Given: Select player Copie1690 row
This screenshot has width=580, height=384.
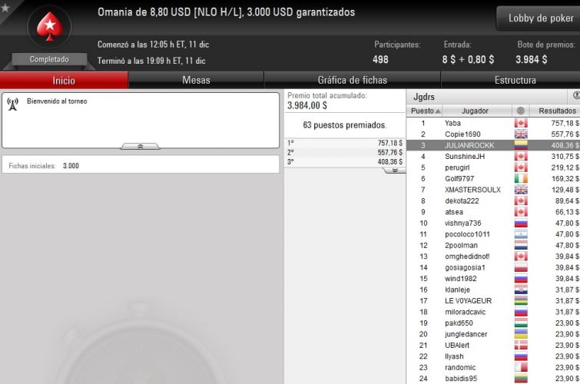Looking at the screenshot, I should 493,134.
